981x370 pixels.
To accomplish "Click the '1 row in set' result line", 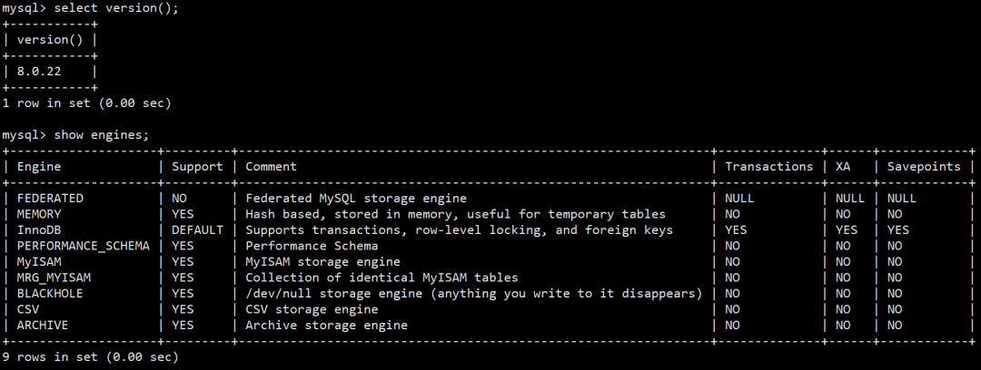I will [x=86, y=103].
